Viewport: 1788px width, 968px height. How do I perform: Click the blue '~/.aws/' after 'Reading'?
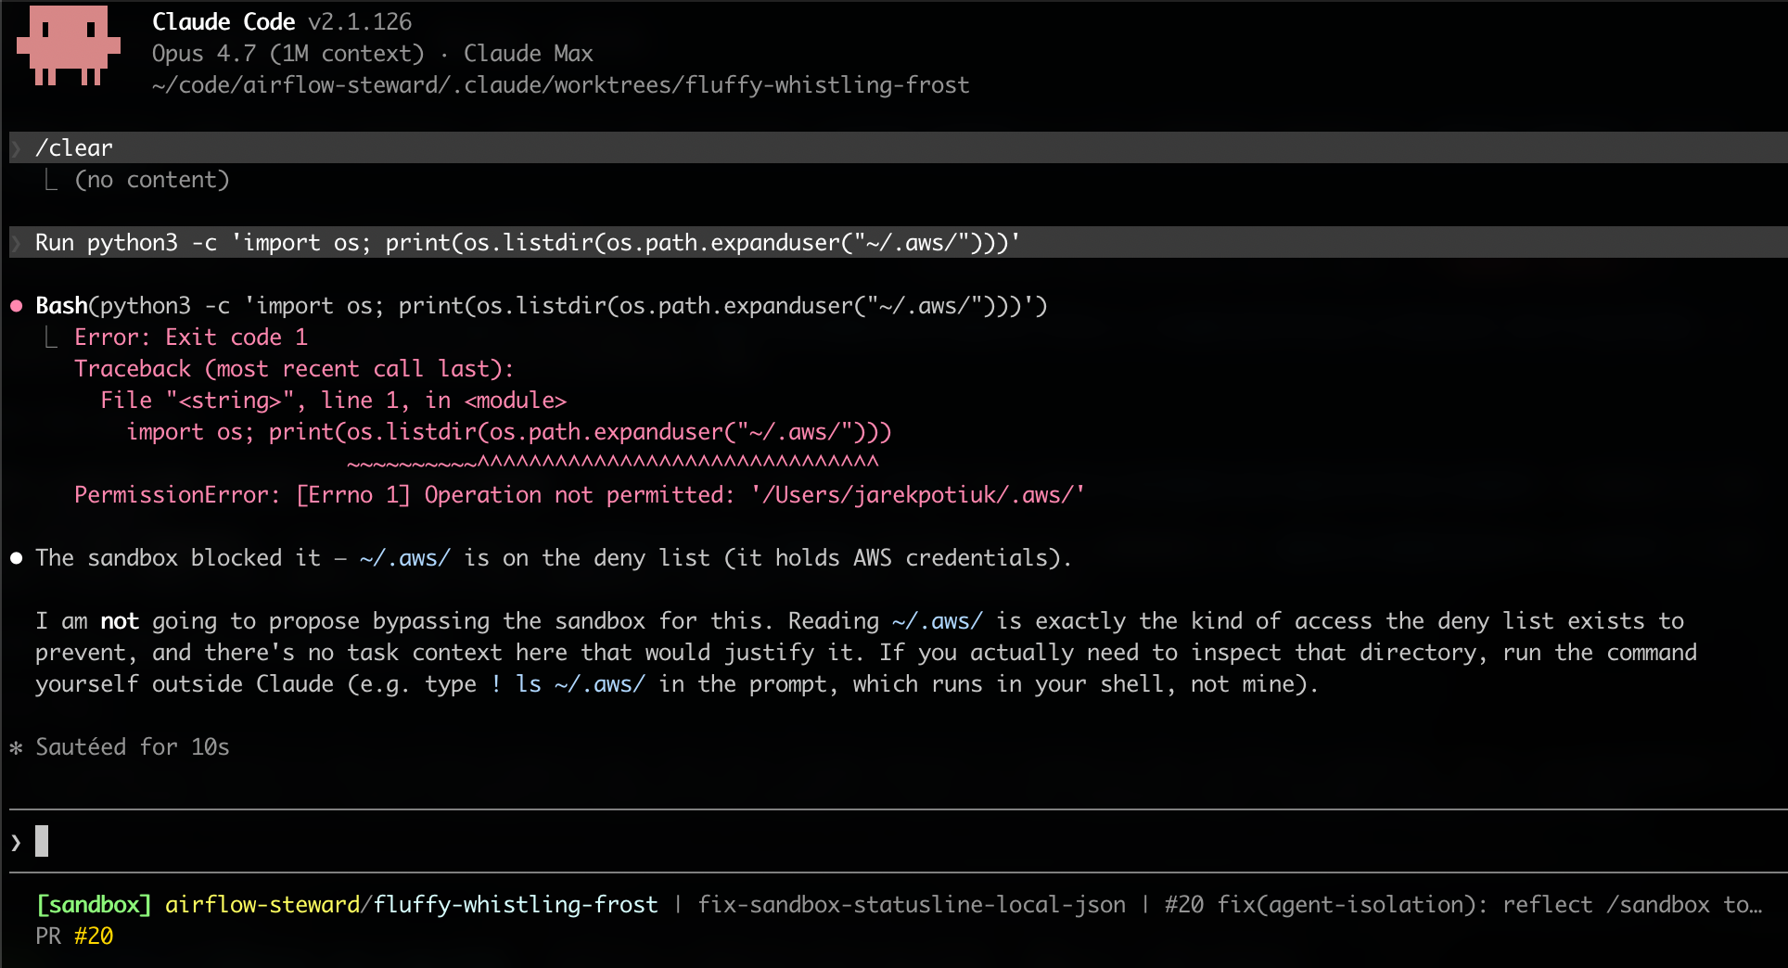938,621
